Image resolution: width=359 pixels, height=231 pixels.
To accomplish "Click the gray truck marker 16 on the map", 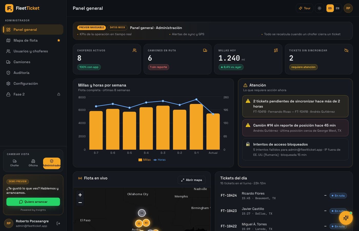I will (142, 213).
